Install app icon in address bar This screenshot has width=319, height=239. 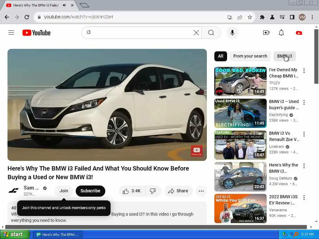point(230,17)
